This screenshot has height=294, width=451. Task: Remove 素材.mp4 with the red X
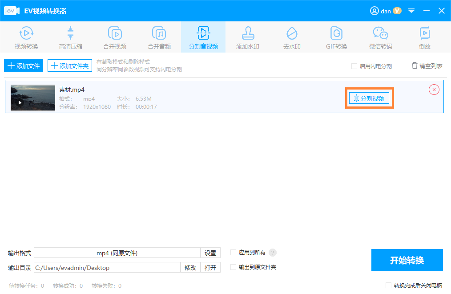pos(434,90)
